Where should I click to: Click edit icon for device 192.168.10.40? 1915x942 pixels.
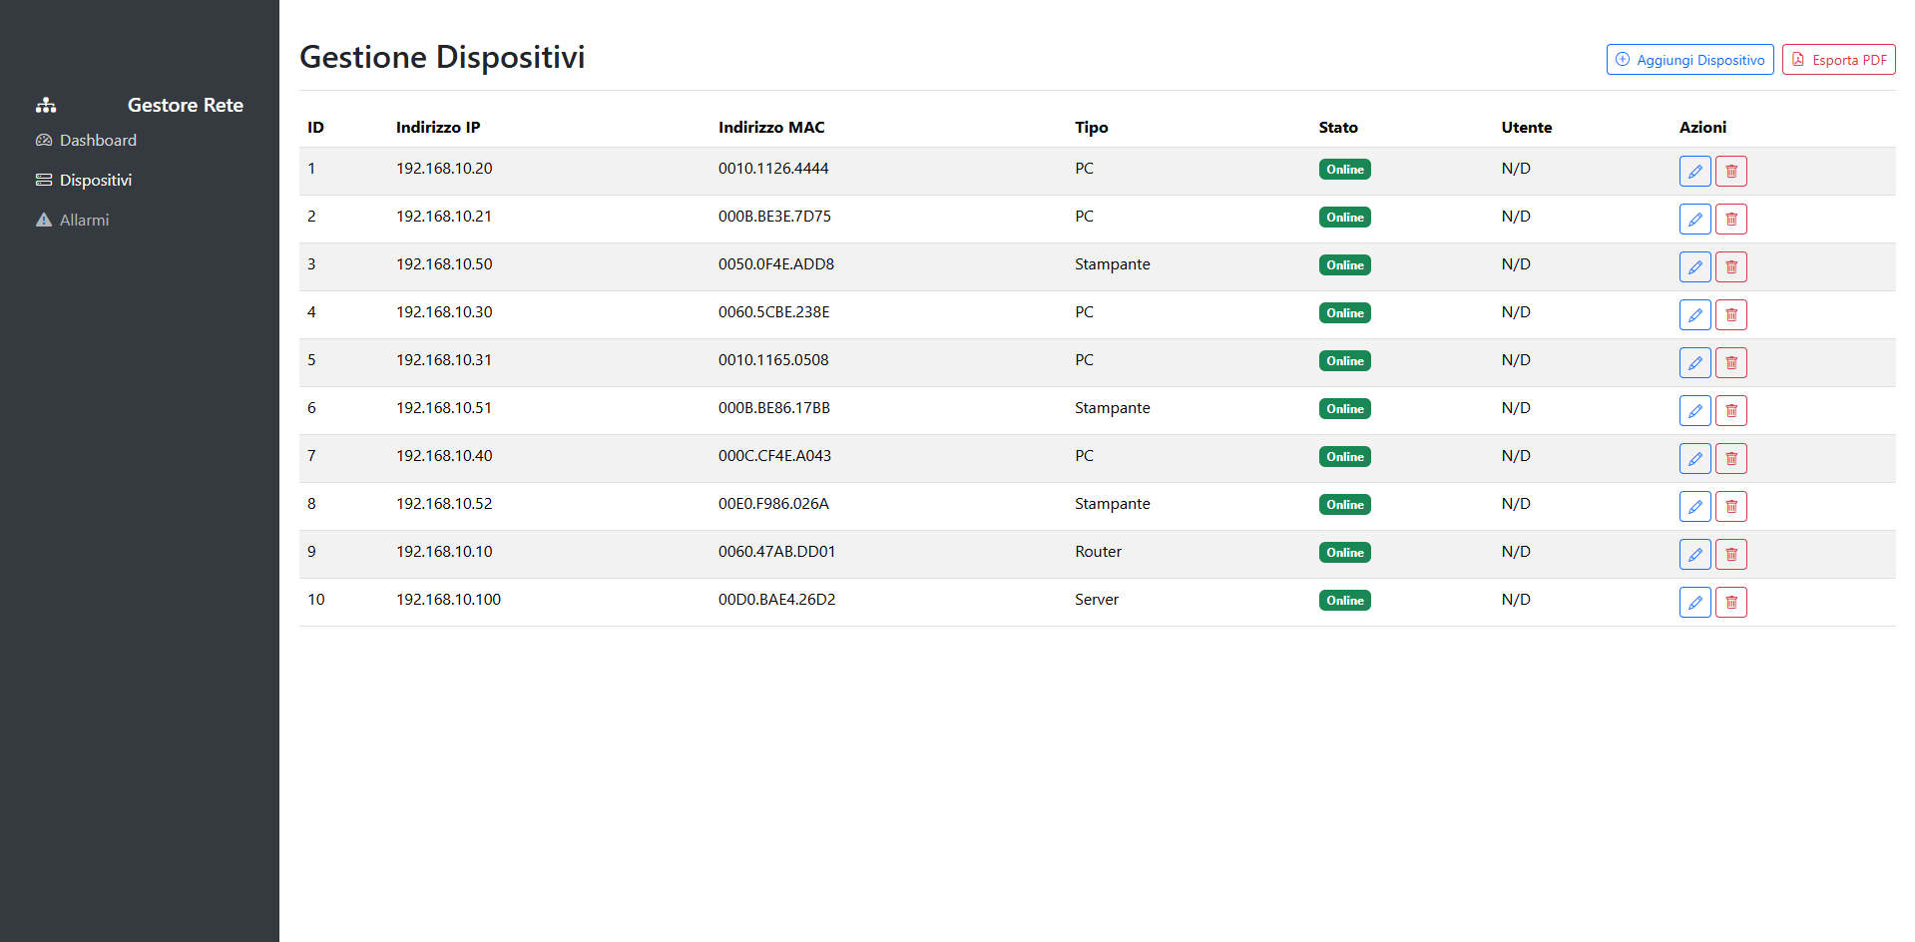click(1694, 458)
